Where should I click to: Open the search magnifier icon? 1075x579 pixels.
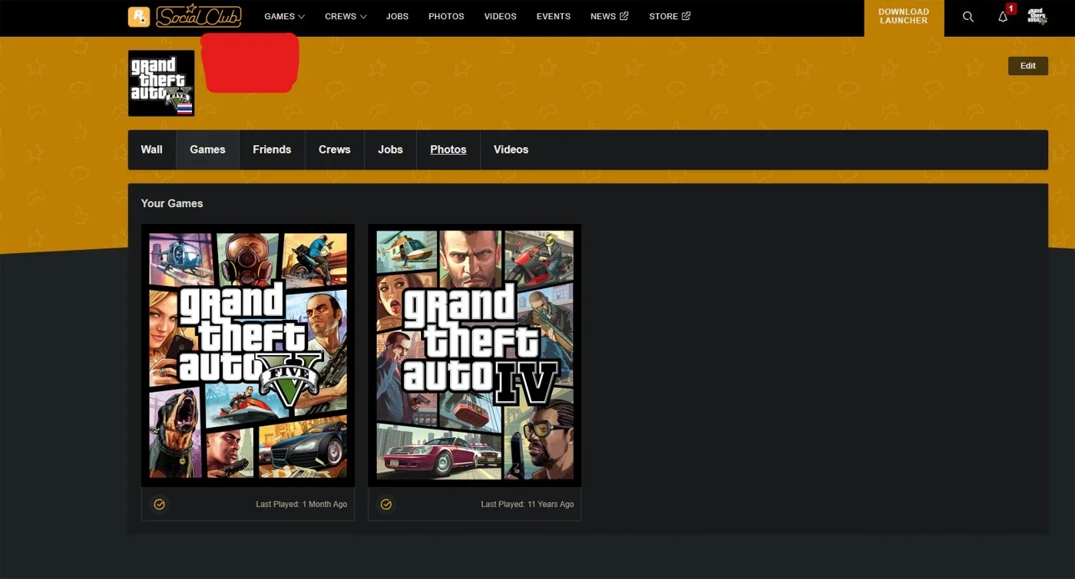point(968,17)
